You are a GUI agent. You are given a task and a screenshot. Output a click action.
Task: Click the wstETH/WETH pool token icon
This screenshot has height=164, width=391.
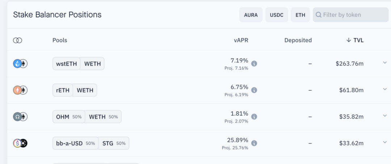[x=20, y=64]
